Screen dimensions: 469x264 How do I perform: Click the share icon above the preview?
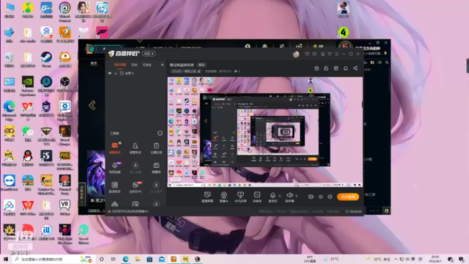coord(355,68)
